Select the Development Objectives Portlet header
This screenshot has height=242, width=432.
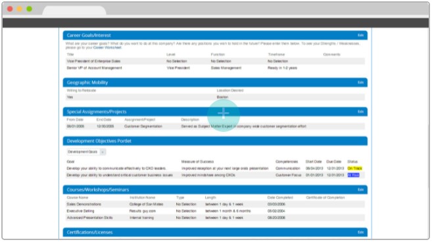tap(215, 141)
